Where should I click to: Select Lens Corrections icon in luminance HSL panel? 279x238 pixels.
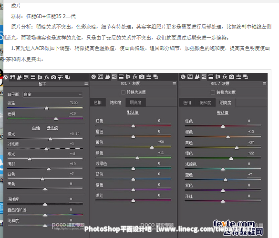218,77
